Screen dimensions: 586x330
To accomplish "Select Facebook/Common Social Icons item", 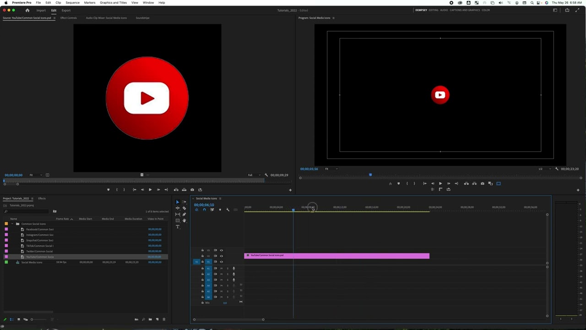I will (x=40, y=229).
